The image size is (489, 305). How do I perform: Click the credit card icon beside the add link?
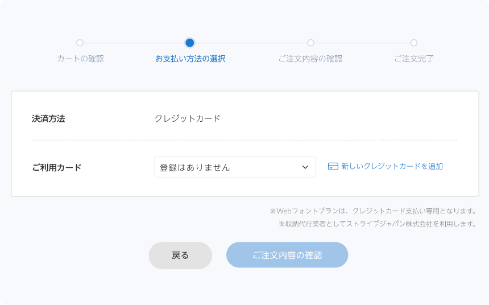pyautogui.click(x=333, y=167)
